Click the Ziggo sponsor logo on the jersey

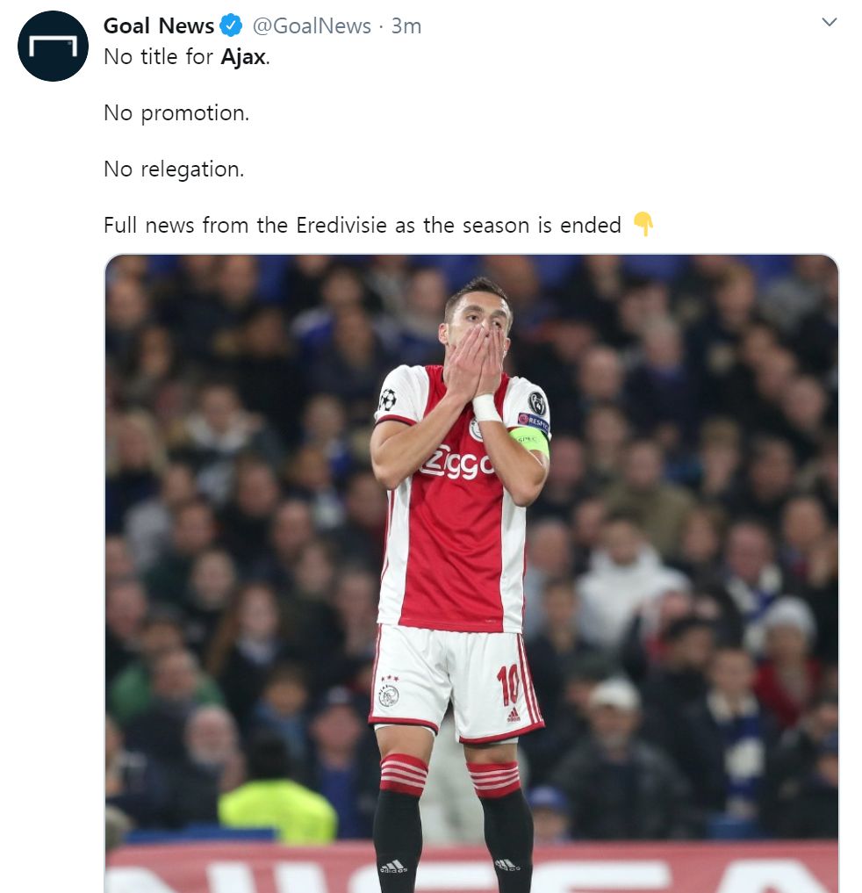[x=456, y=465]
